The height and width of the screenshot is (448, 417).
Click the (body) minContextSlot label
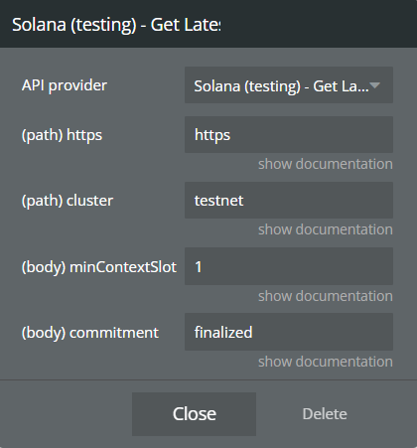[x=99, y=267]
